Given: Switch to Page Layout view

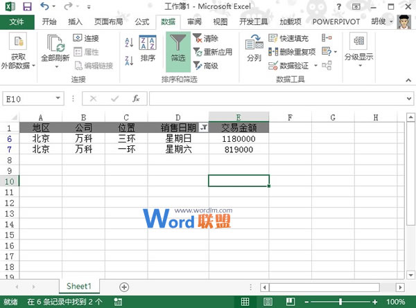Looking at the screenshot, I should (268, 302).
